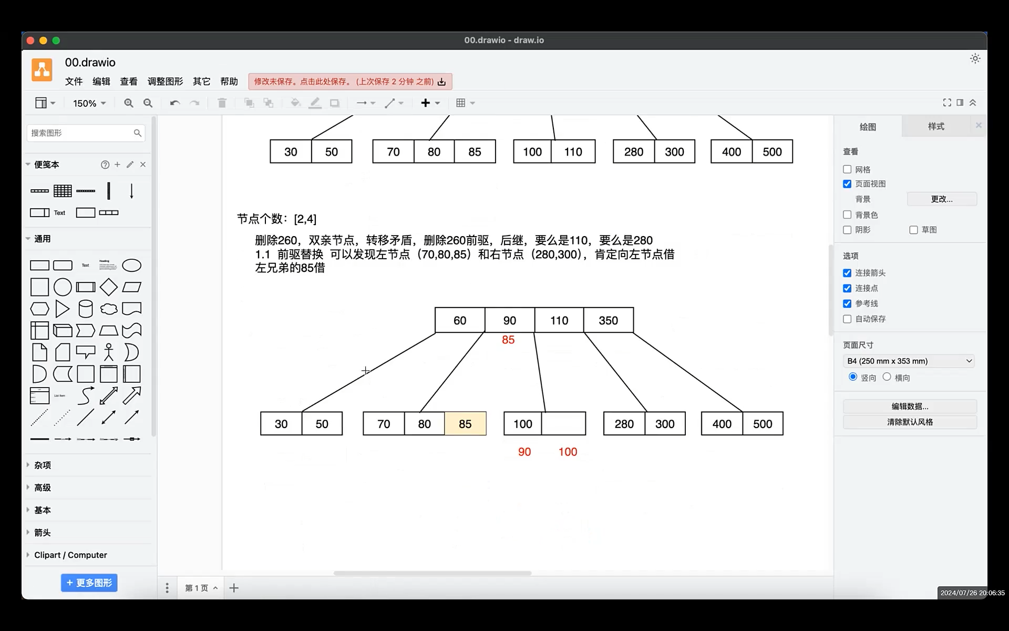This screenshot has width=1009, height=631.
Task: Select the cloud shape in the shapes panel
Action: coord(108,309)
